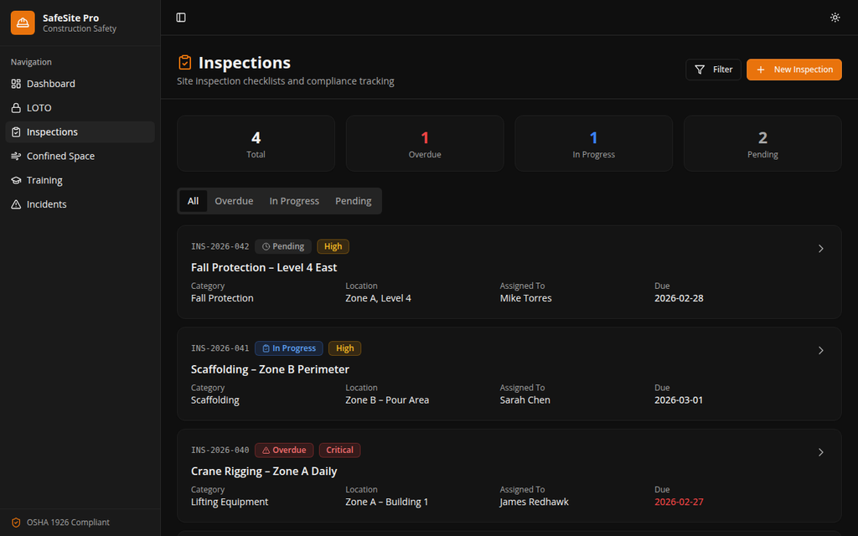The width and height of the screenshot is (858, 536).
Task: Select the In Progress filter tab
Action: point(294,201)
